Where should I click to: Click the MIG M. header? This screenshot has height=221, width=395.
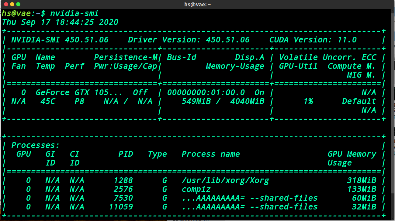click(x=362, y=75)
